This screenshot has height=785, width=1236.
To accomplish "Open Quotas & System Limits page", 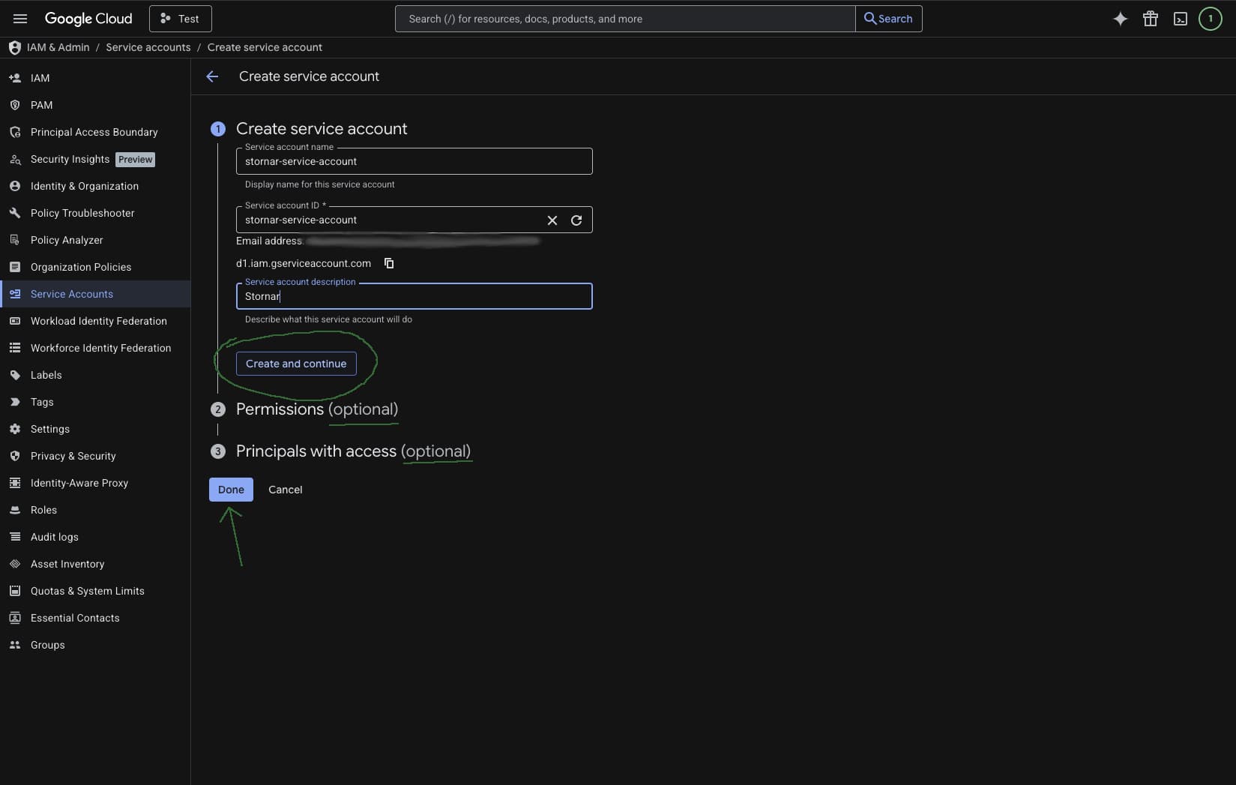I will (x=95, y=591).
